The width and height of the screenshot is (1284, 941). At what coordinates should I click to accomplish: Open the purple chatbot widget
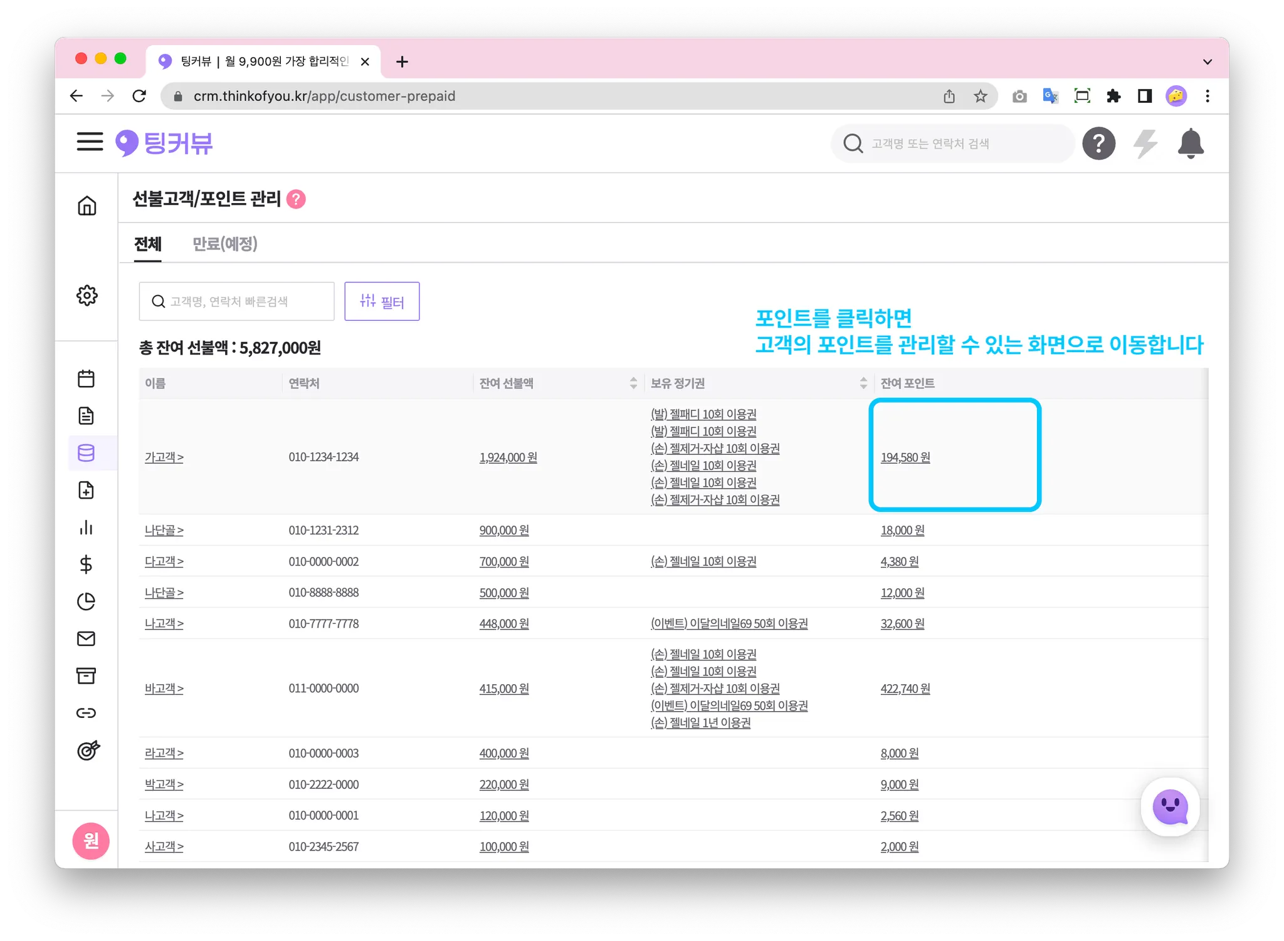[1170, 807]
